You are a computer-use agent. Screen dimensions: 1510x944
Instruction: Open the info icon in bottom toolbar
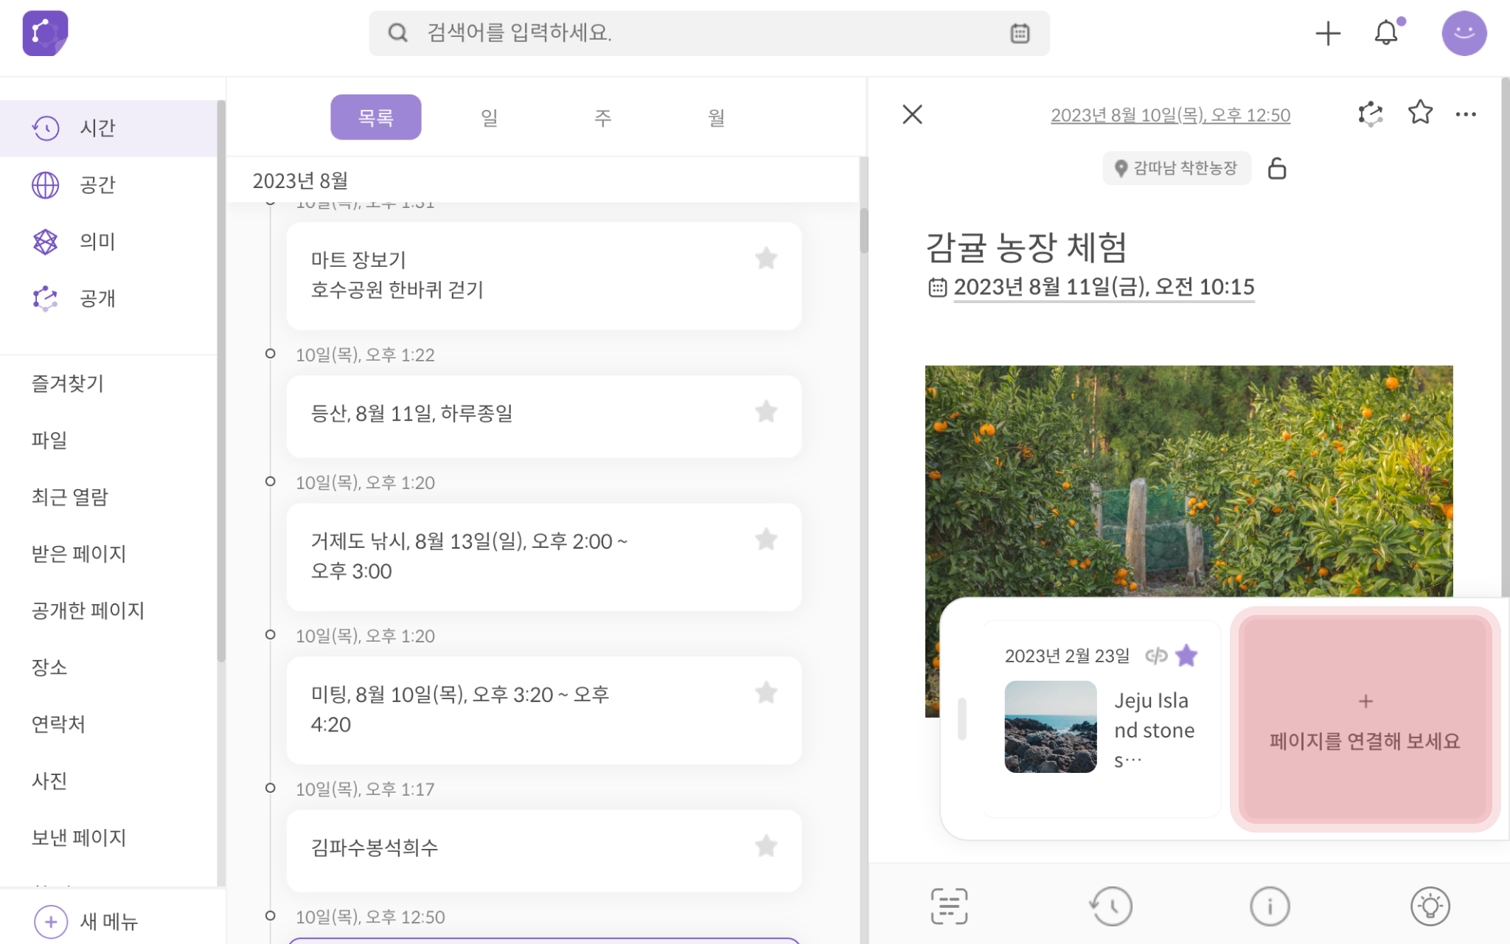tap(1270, 906)
